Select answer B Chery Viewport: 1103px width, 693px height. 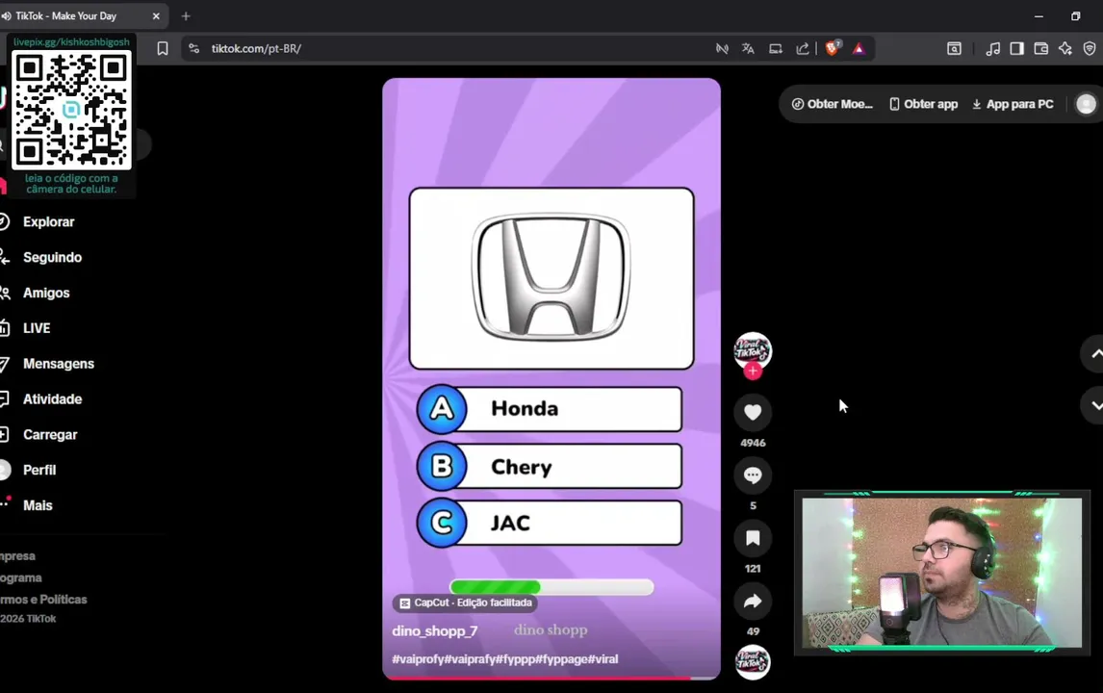tap(550, 467)
